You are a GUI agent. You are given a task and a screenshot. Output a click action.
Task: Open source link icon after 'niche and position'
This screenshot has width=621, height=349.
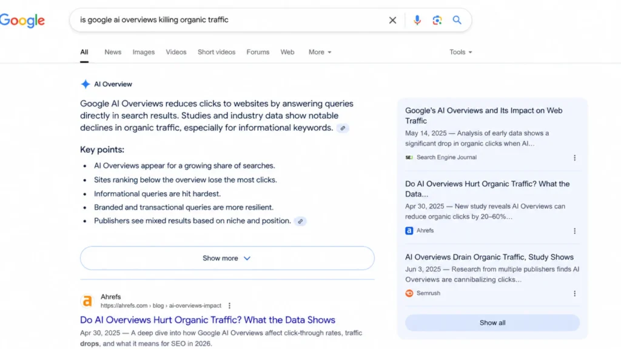tap(300, 221)
